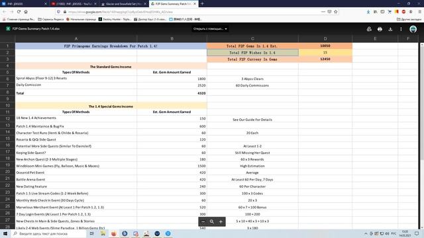Click the 'New Dating Feature' cell
424x238 pixels.
76,186
